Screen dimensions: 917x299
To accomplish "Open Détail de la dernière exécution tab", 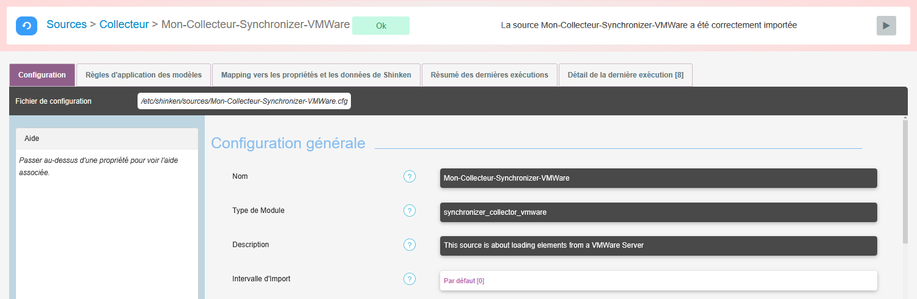I will [625, 75].
